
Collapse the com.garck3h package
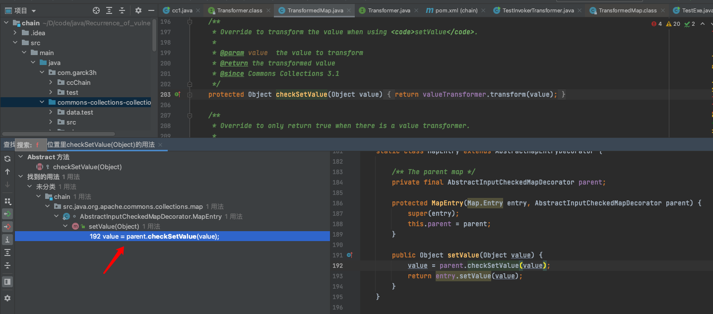click(42, 72)
